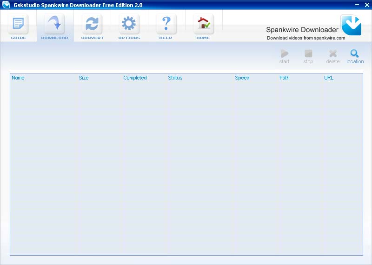Open the Guide section icon
Image resolution: width=372 pixels, height=265 pixels.
18,24
